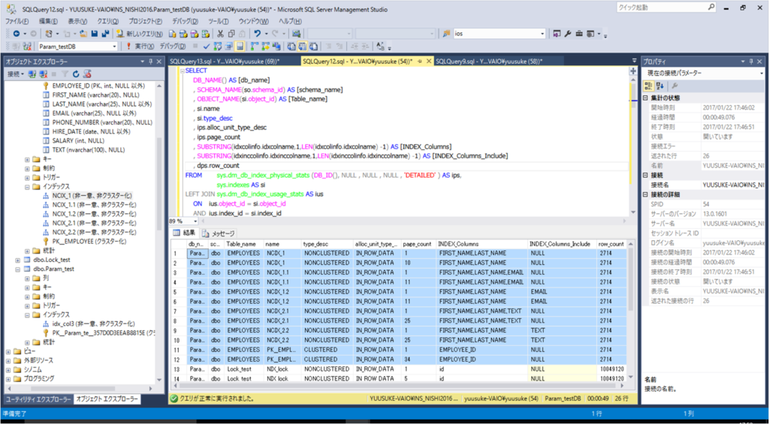Viewport: 769px width, 424px height.
Task: Click Object Explorer refresh icon
Action: pos(76,74)
